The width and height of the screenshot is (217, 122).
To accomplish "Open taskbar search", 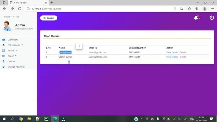I will (12, 119).
